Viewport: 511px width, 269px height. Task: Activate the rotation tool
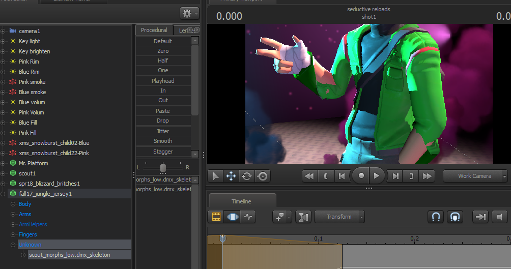(247, 176)
